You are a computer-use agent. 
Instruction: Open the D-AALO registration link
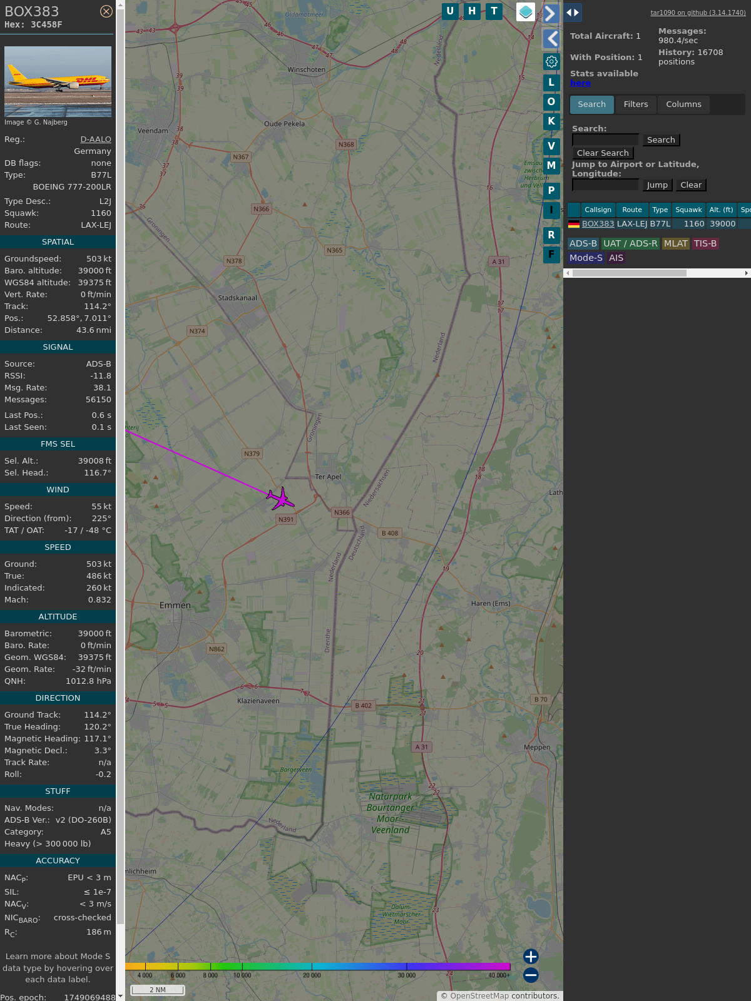(x=96, y=140)
